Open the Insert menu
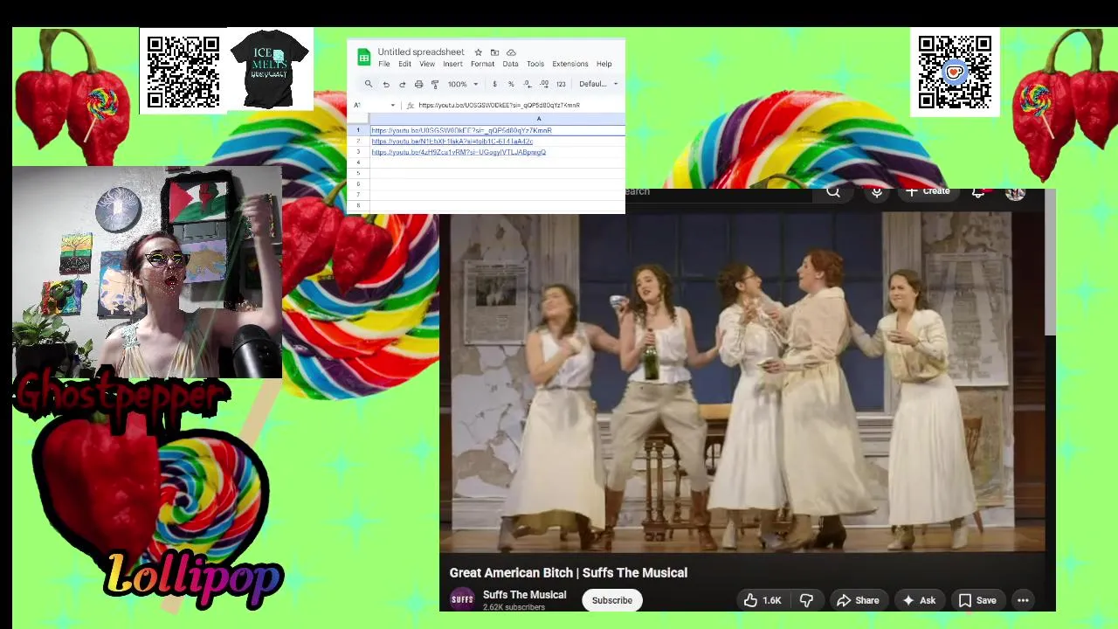Viewport: 1118px width, 629px height. (x=452, y=64)
